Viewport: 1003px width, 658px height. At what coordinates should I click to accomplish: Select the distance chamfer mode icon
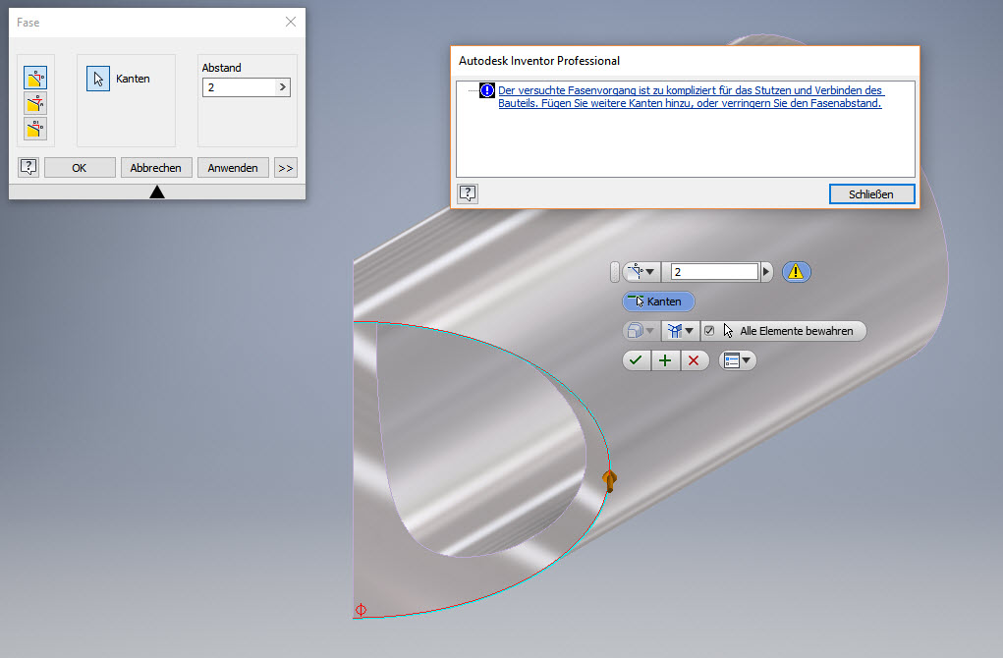coord(35,78)
